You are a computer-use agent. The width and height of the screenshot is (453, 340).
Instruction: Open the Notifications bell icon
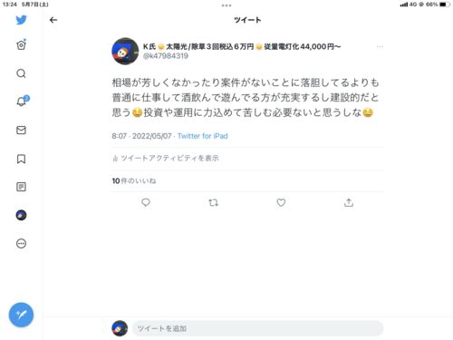pos(22,102)
